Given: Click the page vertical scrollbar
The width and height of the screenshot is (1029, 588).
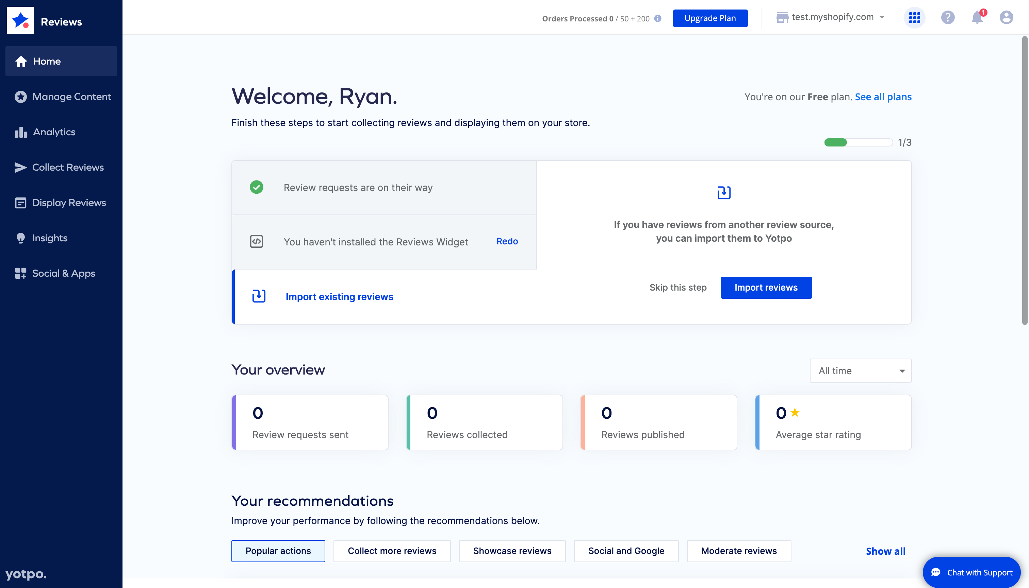Looking at the screenshot, I should [x=1025, y=180].
